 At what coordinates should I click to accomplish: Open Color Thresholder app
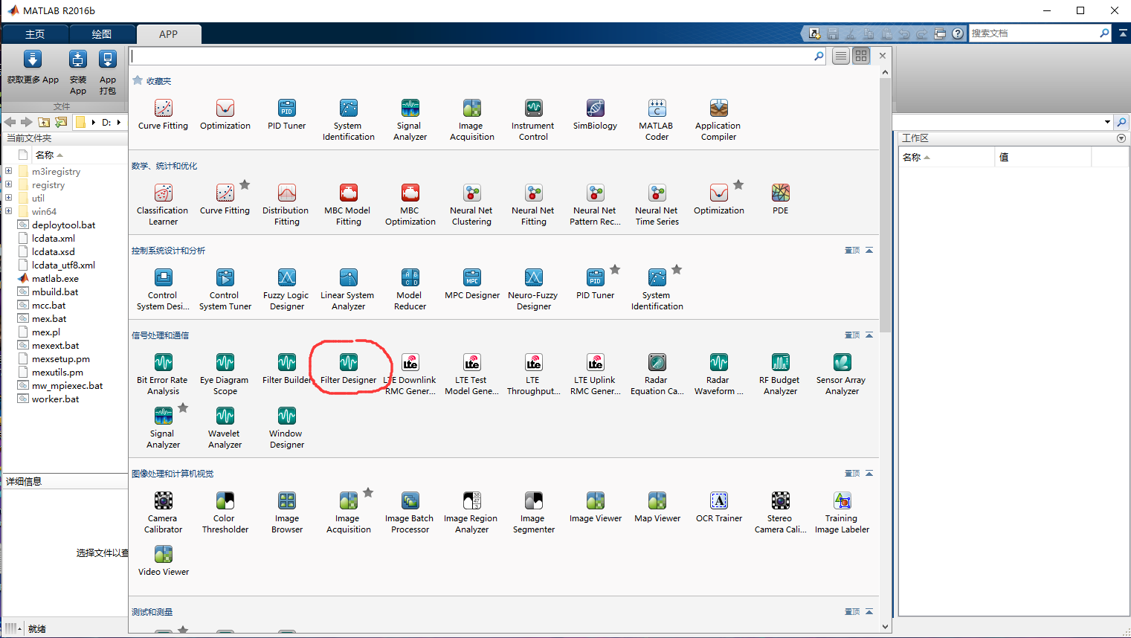(225, 512)
